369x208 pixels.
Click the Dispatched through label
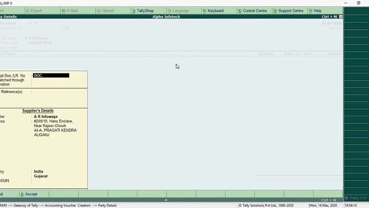coord(12,80)
